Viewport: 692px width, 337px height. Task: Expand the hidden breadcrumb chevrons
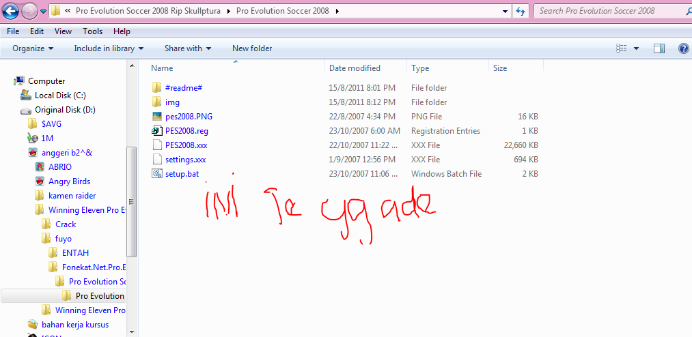pos(68,11)
